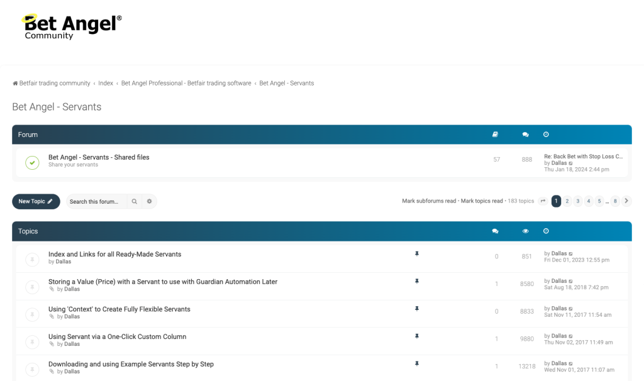Click author Dallas under Downloading Example Servants topic
This screenshot has height=381, width=644.
(72, 372)
